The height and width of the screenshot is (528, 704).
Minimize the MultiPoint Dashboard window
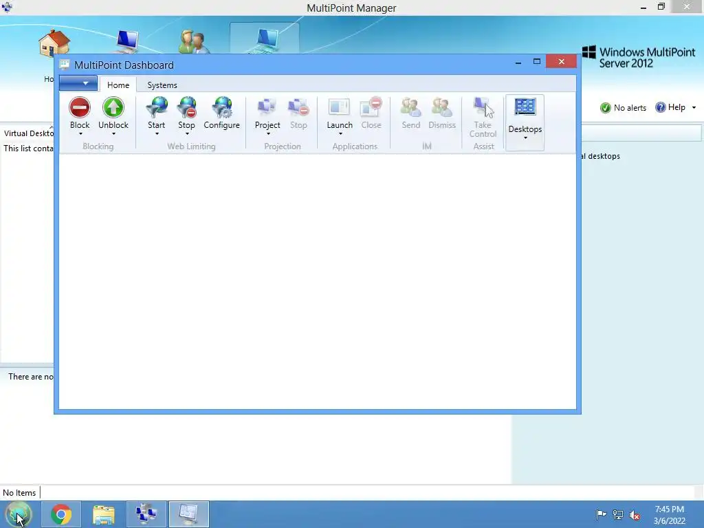tap(518, 61)
